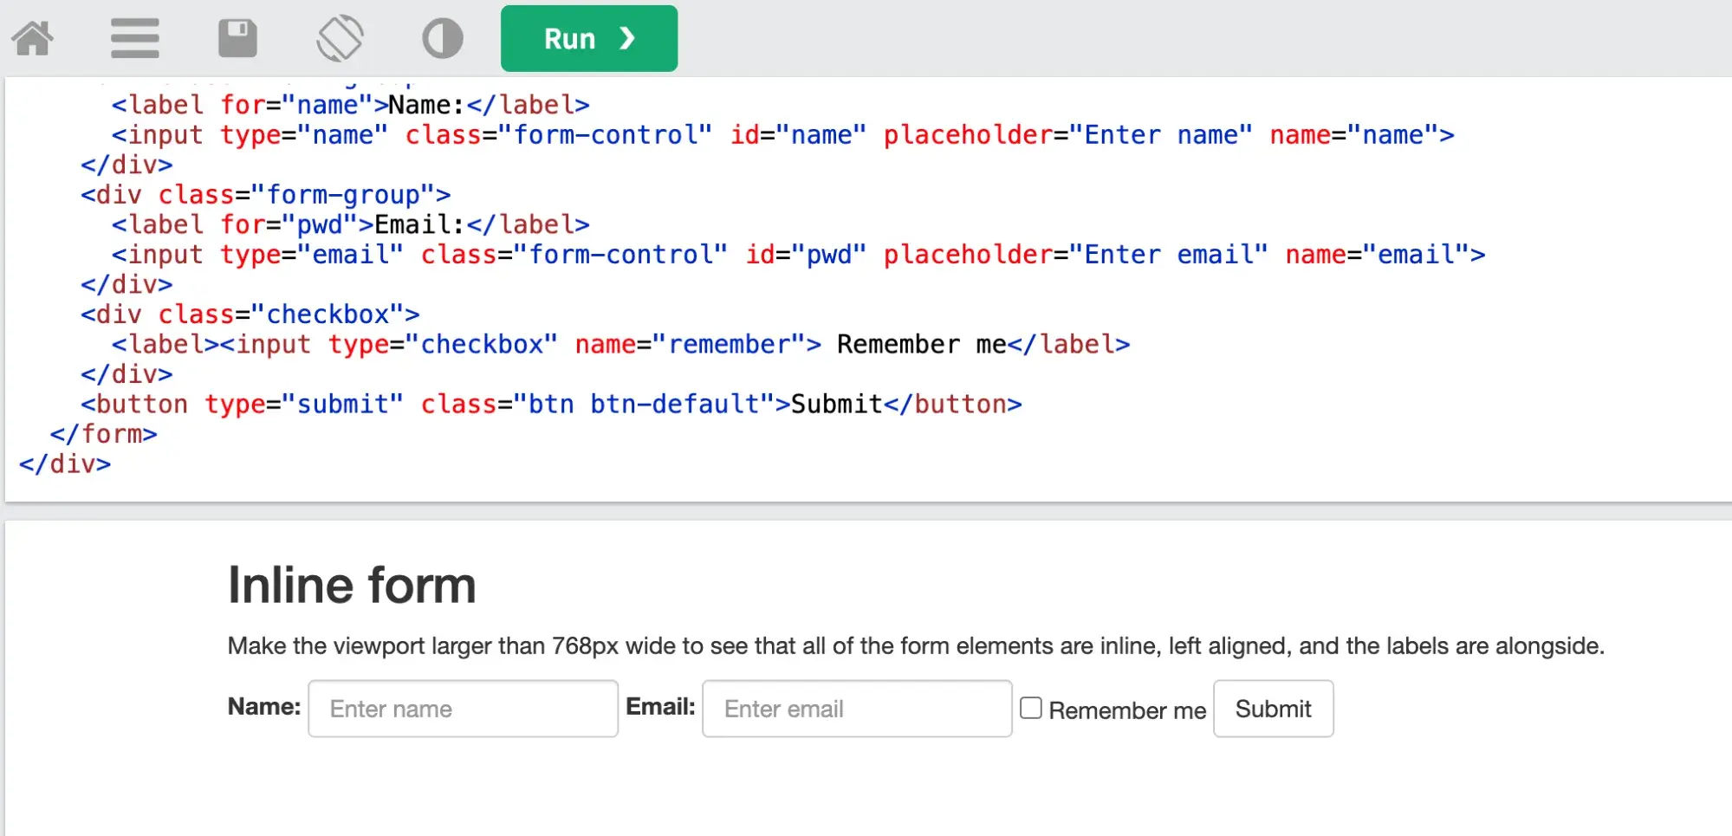Run the code with the green button
This screenshot has height=836, width=1732.
tap(588, 39)
